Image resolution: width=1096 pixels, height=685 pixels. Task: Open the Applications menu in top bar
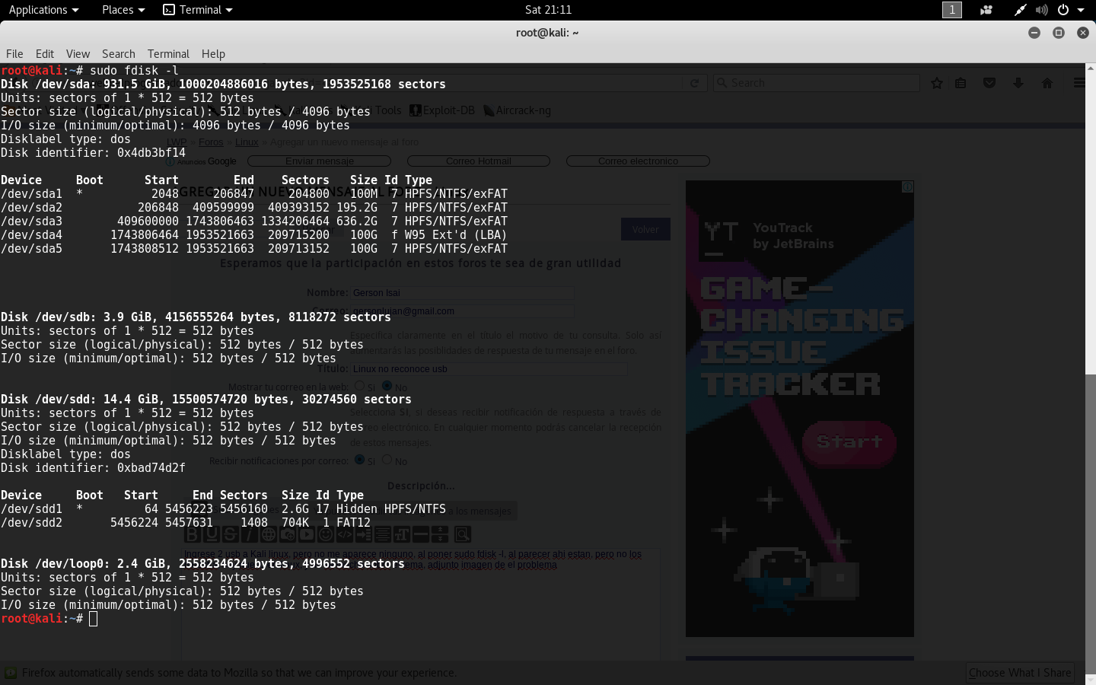[x=43, y=10]
